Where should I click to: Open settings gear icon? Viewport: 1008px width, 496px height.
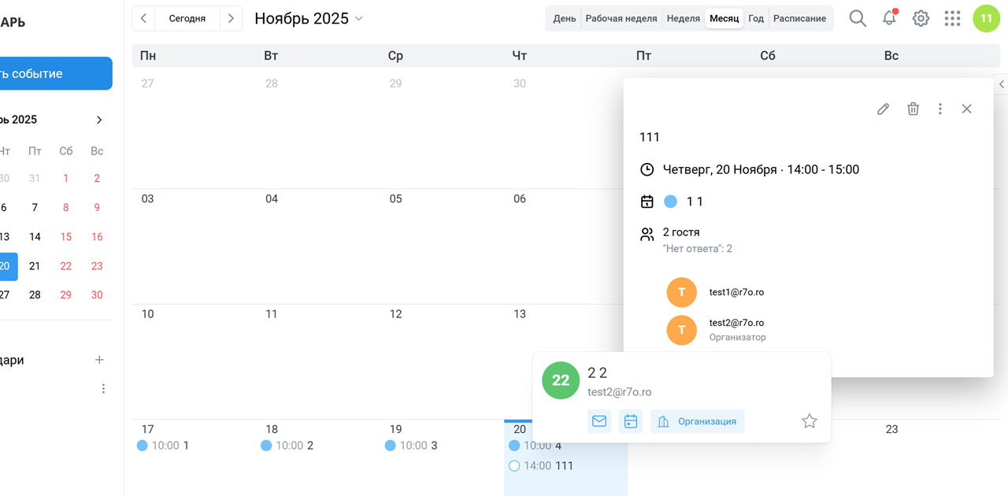921,18
